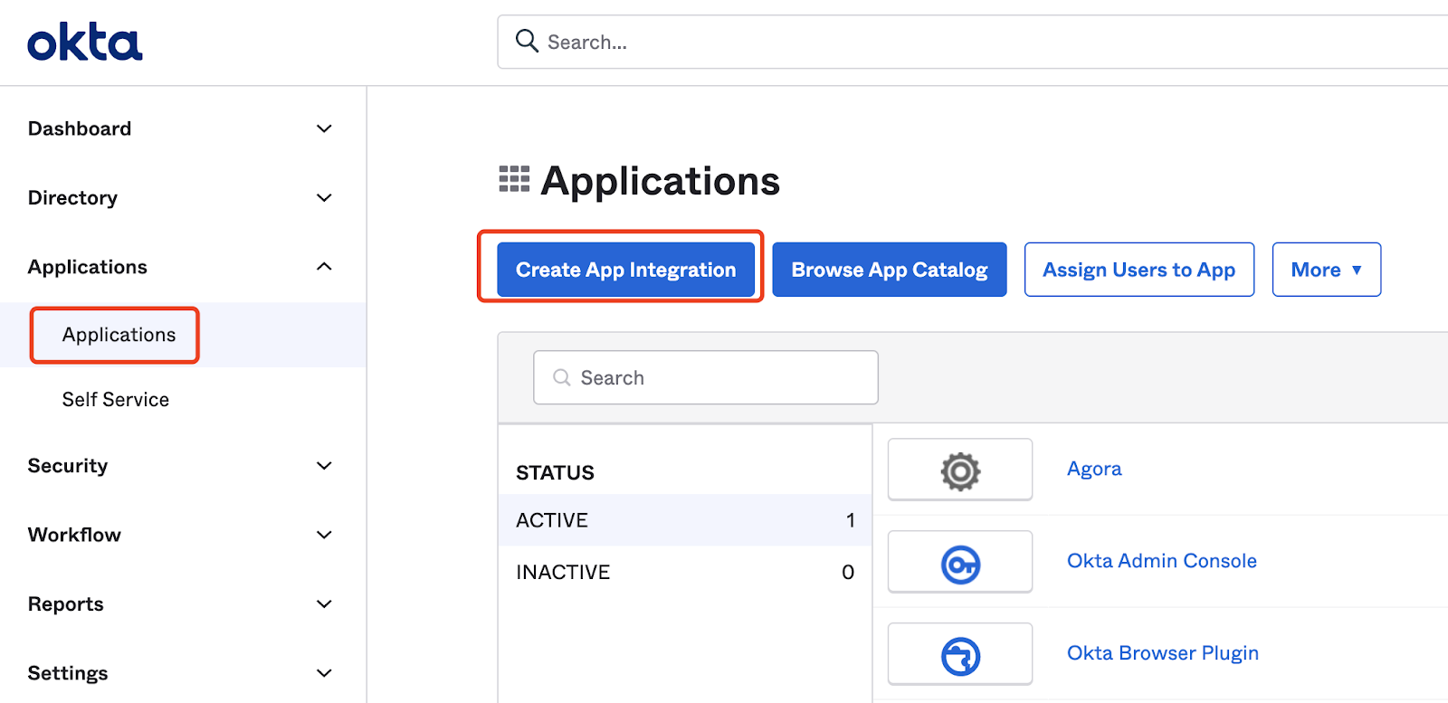Screen dimensions: 1448x703
Task: Open the Okta Browser Plugin link
Action: [x=1163, y=653]
